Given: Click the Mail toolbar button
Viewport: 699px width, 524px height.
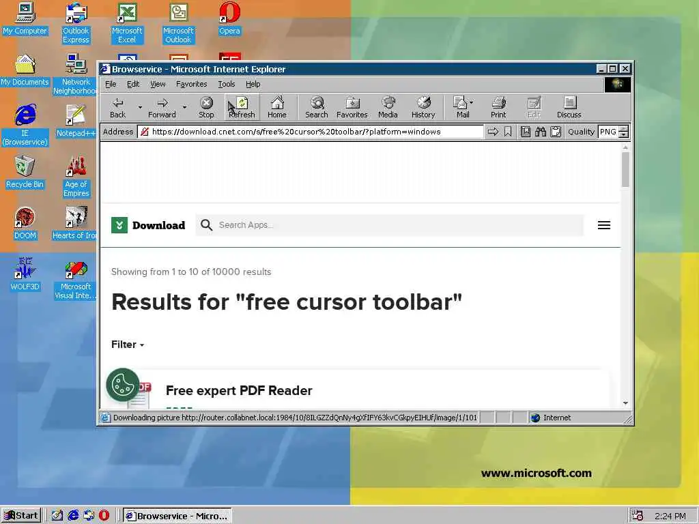Looking at the screenshot, I should click(x=461, y=107).
